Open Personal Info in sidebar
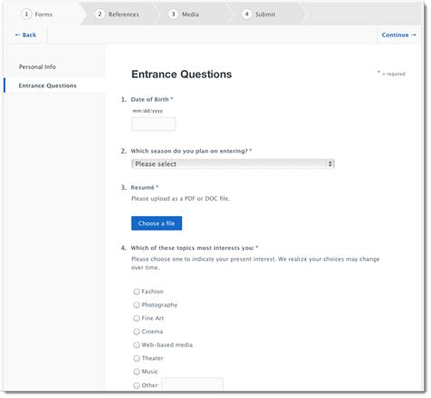Screen dimensions: 431x398 tap(37, 67)
